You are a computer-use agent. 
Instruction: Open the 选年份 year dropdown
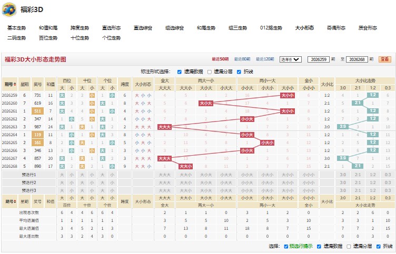[291, 59]
